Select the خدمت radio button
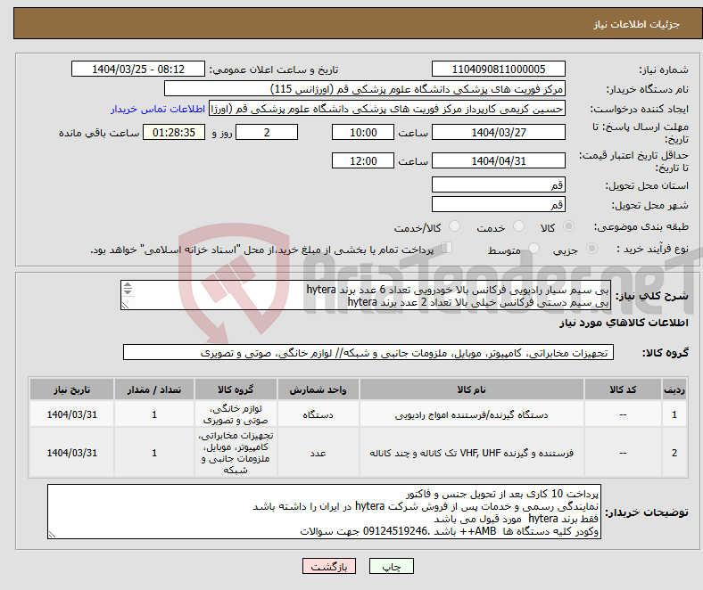 pyautogui.click(x=518, y=226)
